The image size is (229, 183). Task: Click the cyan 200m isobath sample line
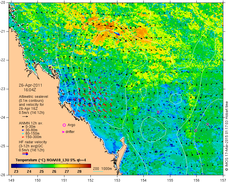pyautogui.click(x=98, y=171)
